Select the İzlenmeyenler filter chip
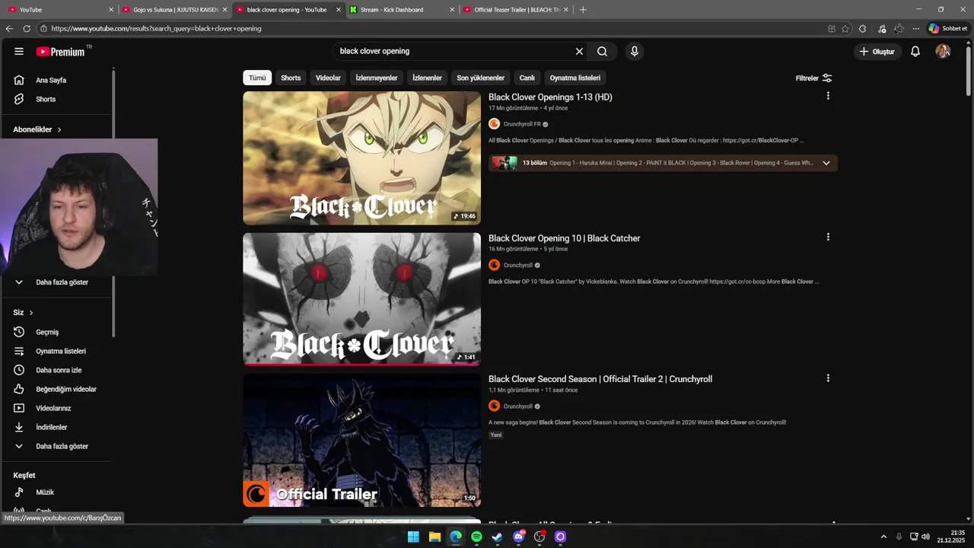Image resolution: width=974 pixels, height=548 pixels. click(x=377, y=78)
